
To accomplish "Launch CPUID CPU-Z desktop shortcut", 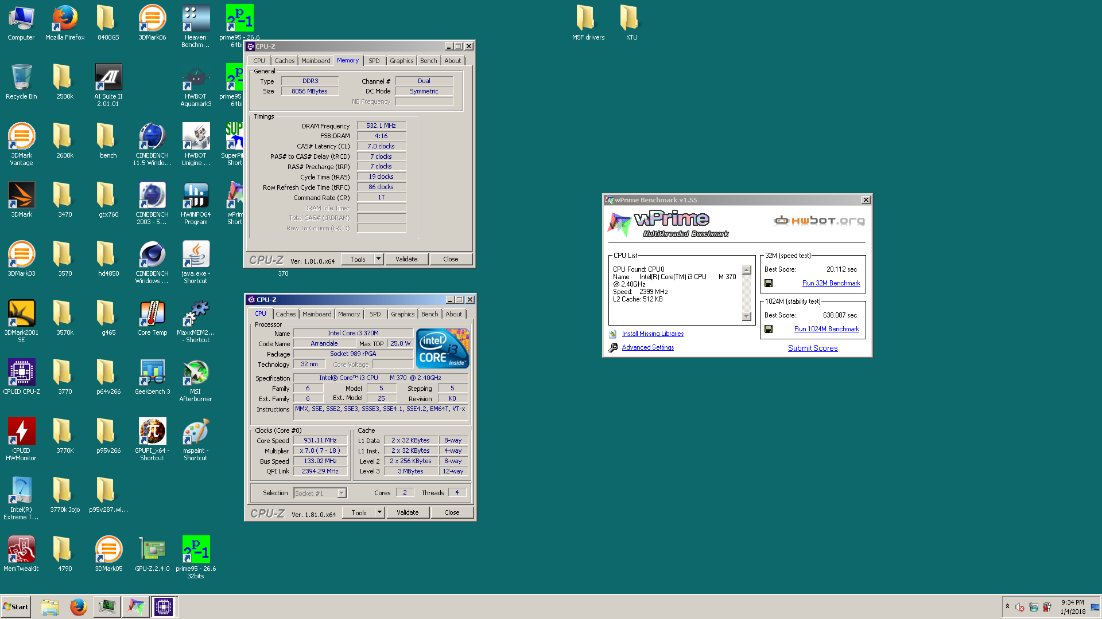I will tap(21, 377).
